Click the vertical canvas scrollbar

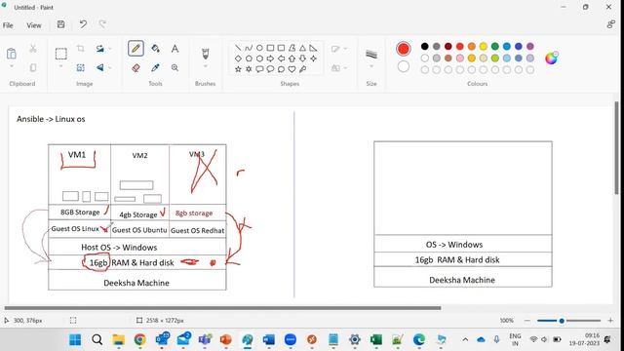tap(617, 148)
